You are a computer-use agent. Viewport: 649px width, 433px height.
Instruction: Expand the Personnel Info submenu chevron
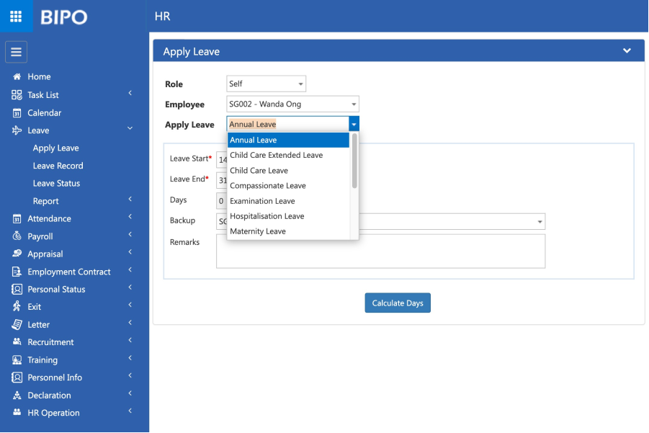click(130, 375)
